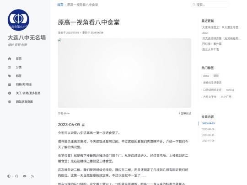247x185 pixels.
Task: Click the search magnifier icon
Action: click(x=194, y=5)
